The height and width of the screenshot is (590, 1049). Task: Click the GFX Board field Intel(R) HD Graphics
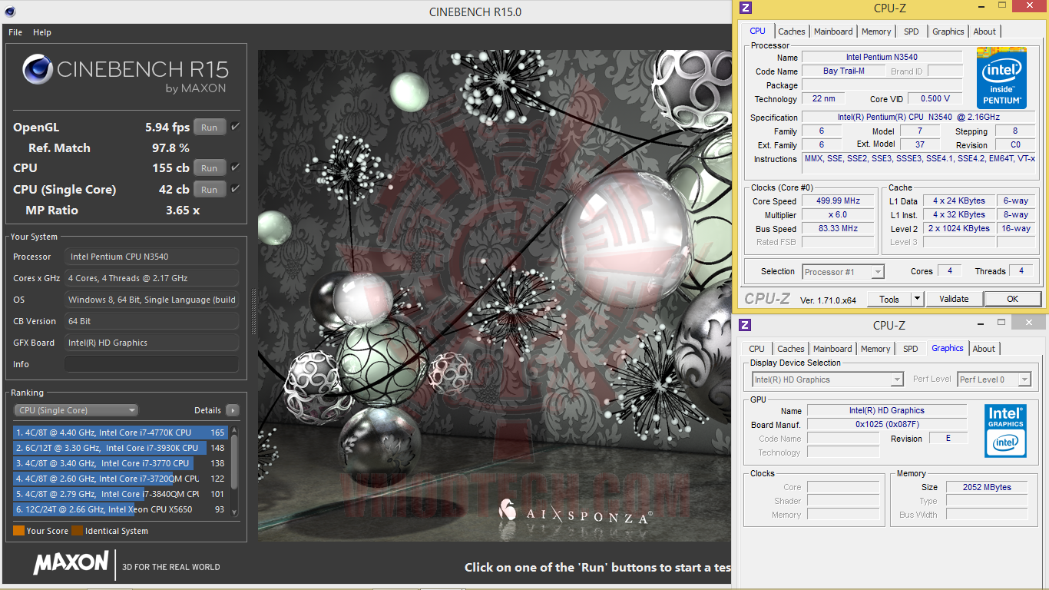151,343
